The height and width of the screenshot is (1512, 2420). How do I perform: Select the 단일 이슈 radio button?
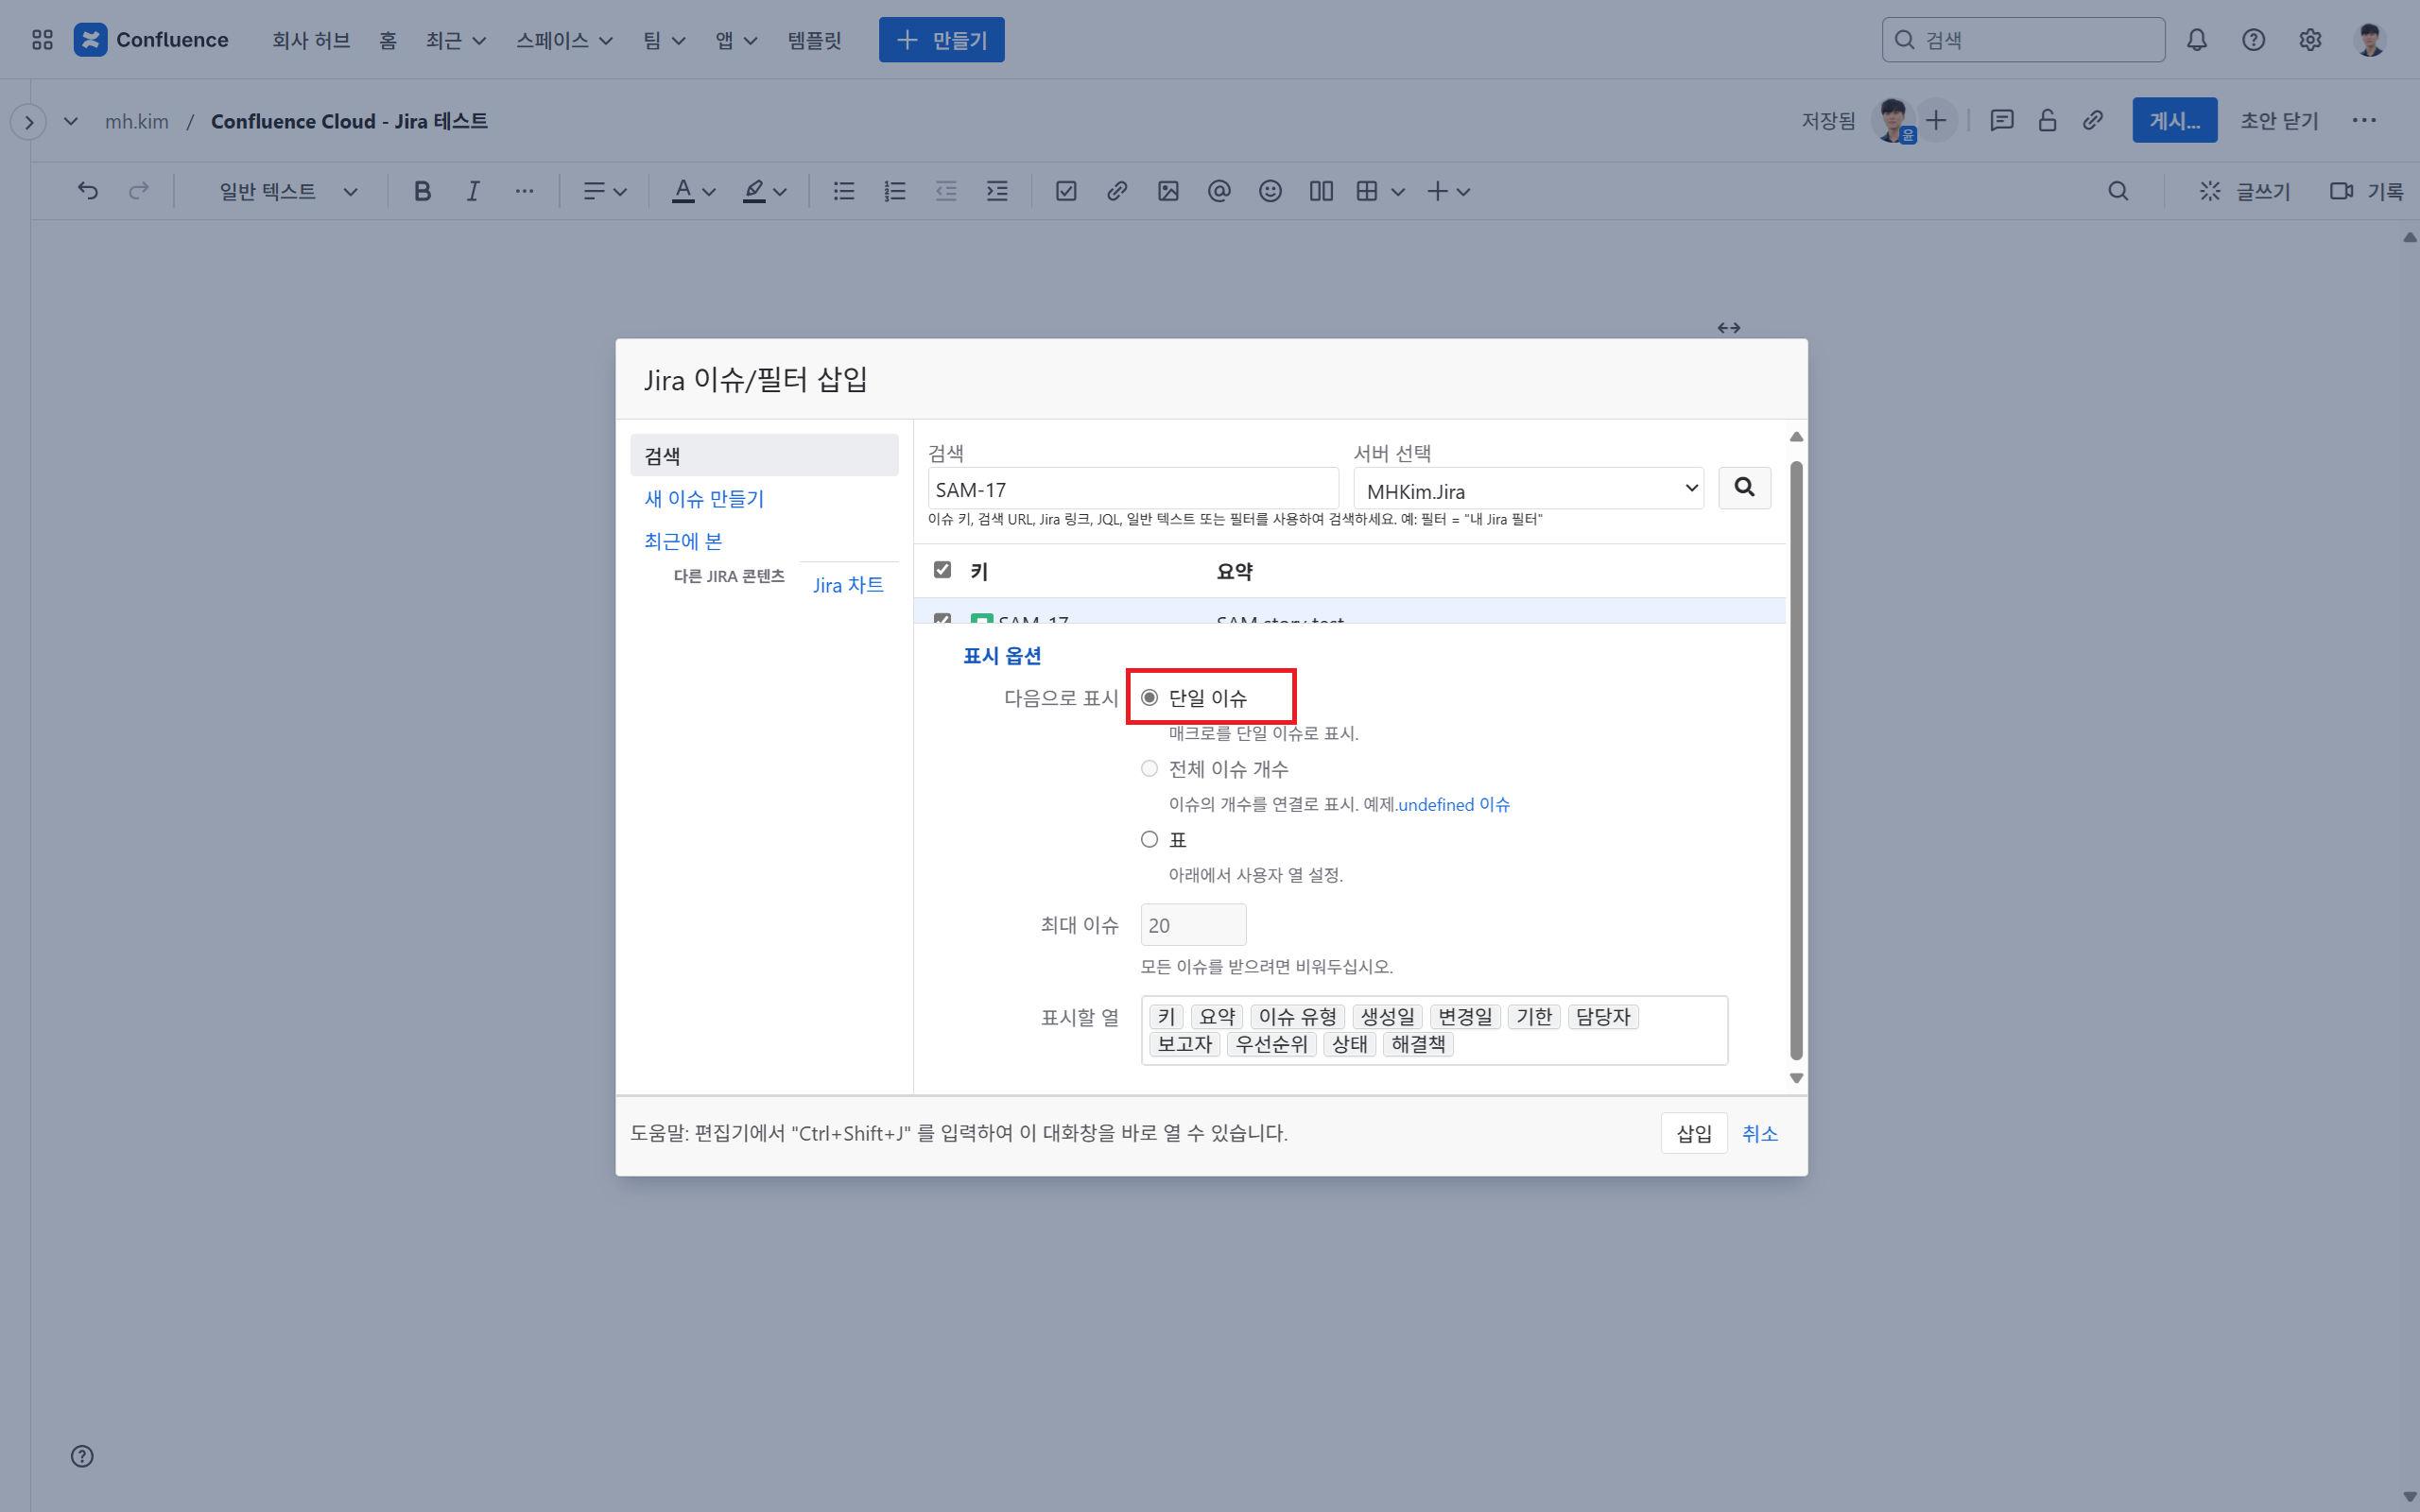point(1149,697)
